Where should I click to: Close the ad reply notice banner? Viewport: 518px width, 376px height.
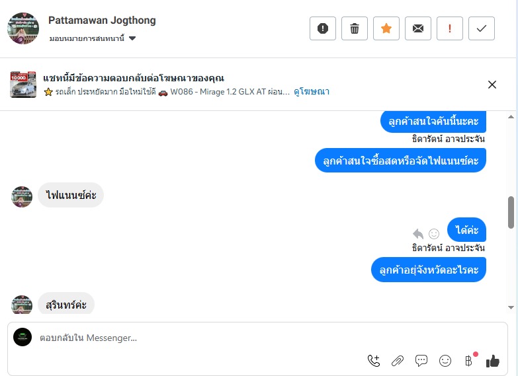point(492,85)
